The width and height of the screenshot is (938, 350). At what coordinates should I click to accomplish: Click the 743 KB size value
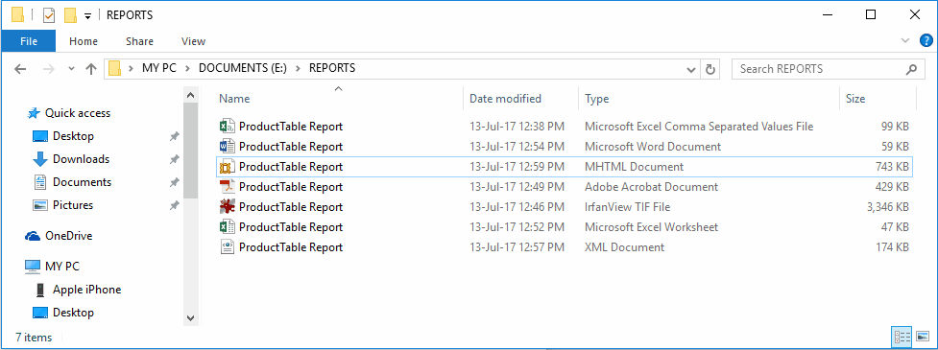[892, 167]
